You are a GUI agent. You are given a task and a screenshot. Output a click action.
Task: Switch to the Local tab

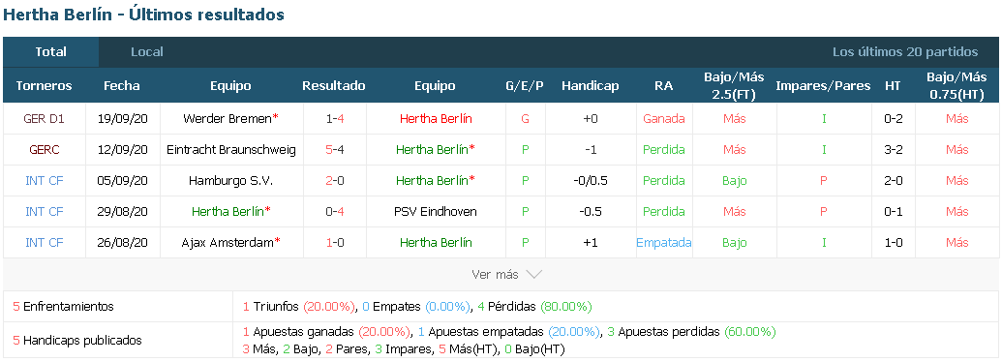point(147,52)
